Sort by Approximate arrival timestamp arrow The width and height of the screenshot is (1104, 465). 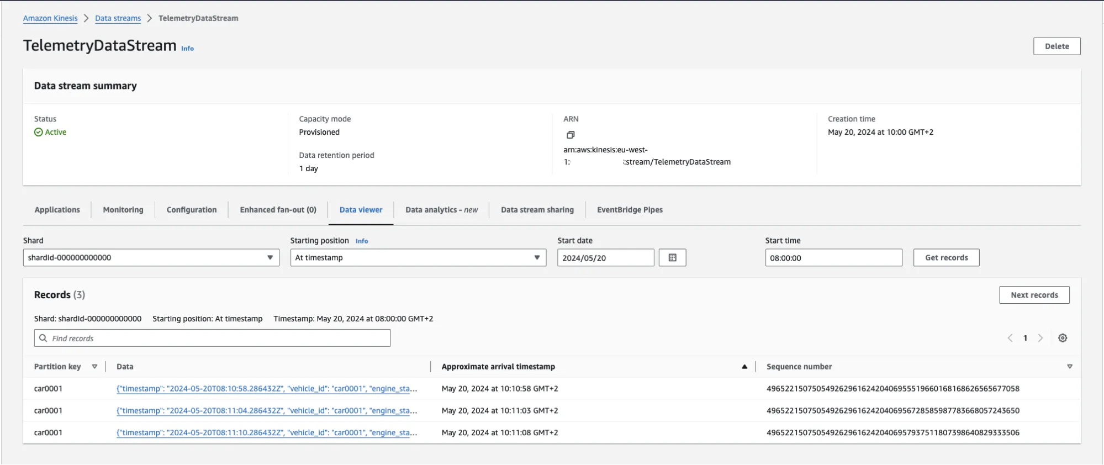(744, 367)
